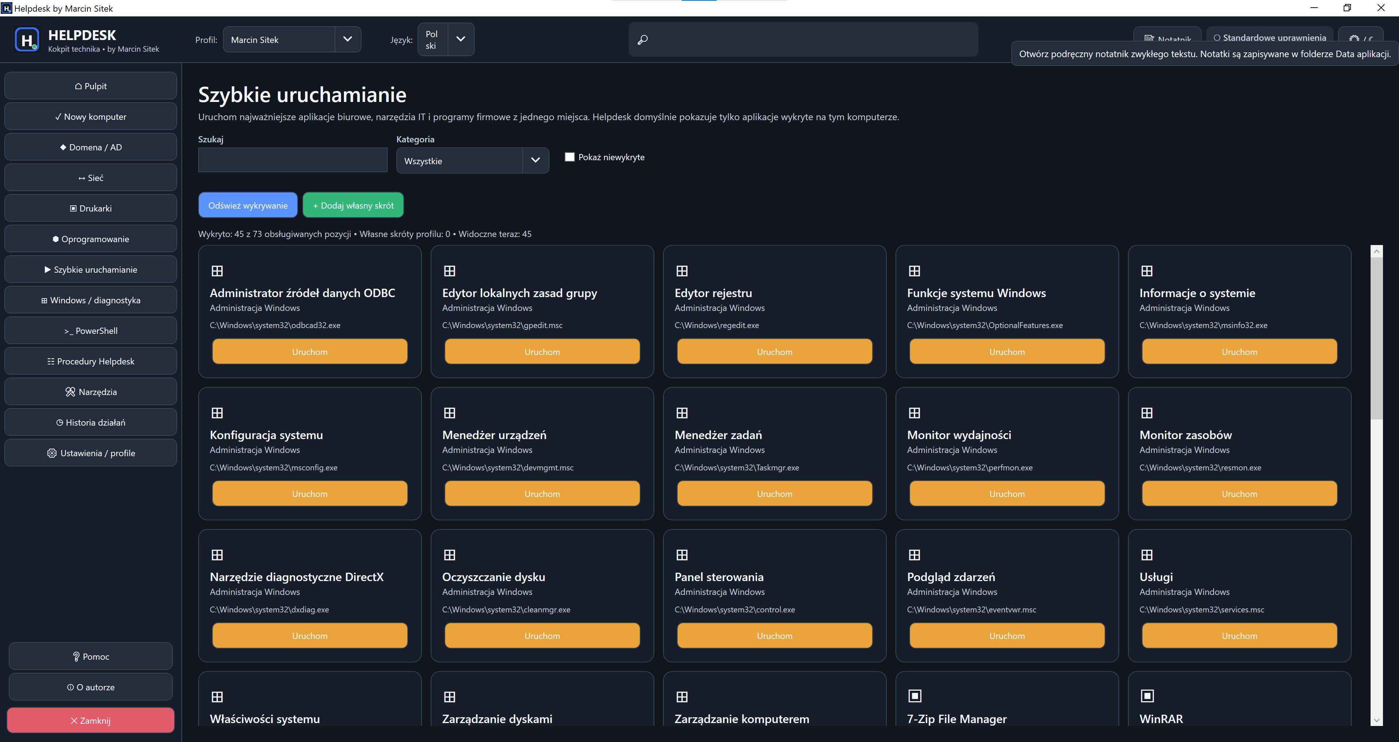Click the red Zamknij button
Viewport: 1399px width, 742px height.
point(91,720)
